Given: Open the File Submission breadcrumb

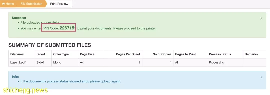Looking at the screenshot, I should tap(31, 4).
